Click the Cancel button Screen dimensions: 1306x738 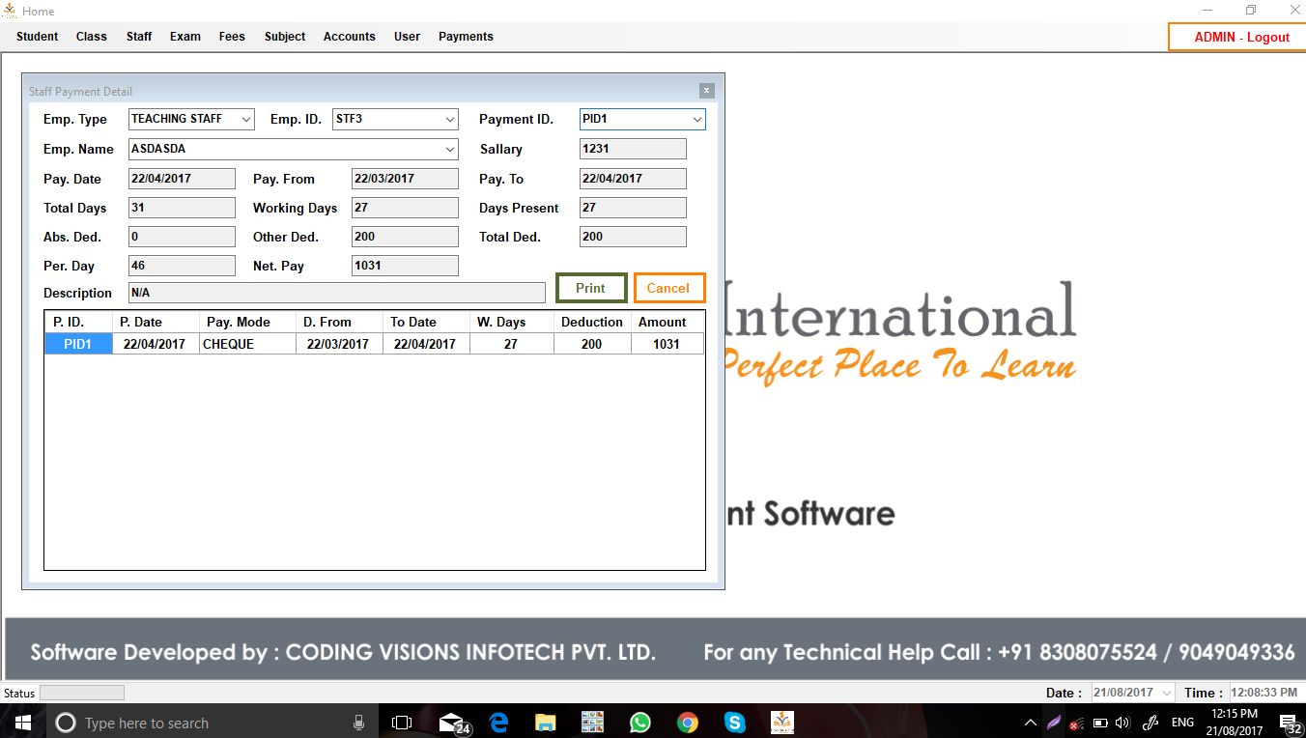pyautogui.click(x=668, y=288)
